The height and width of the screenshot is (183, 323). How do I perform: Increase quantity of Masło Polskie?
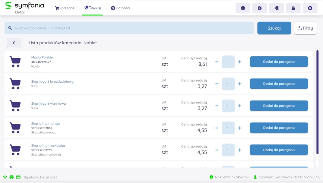240,62
